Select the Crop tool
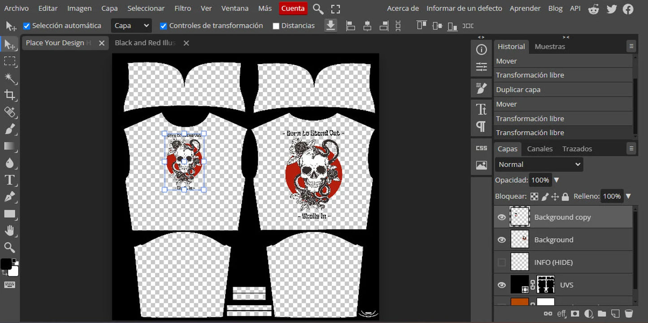This screenshot has width=648, height=323. pyautogui.click(x=10, y=95)
